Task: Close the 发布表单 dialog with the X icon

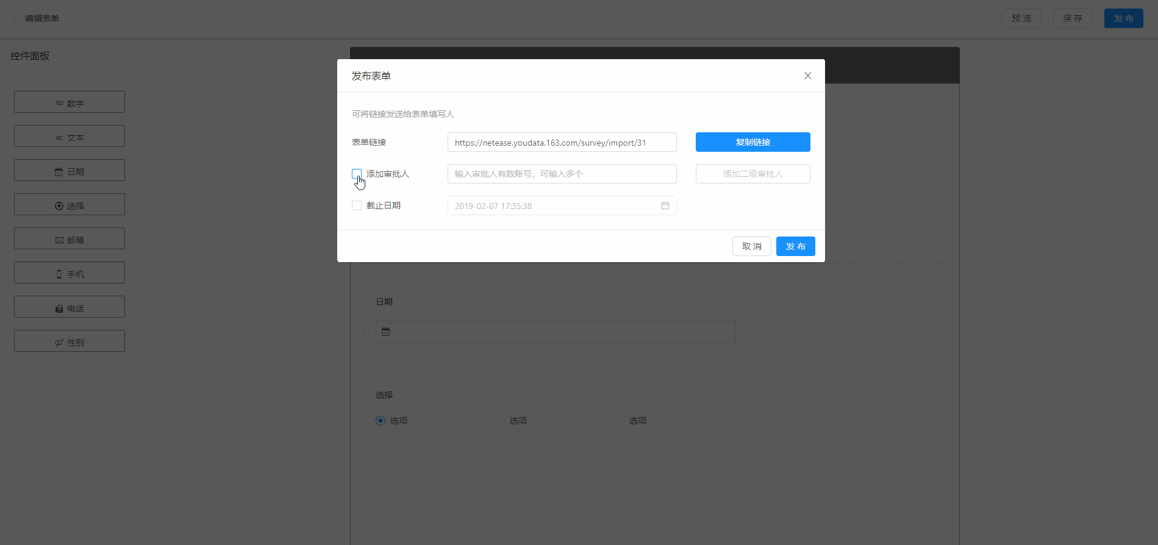Action: (807, 76)
